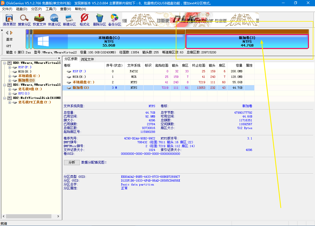The width and height of the screenshot is (315, 226).
Task: Click the drive icon of the 本地磁盘 (C:) table row
Action: pos(69,82)
